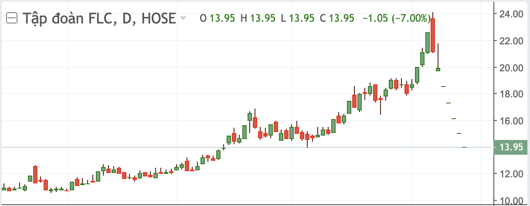The height and width of the screenshot is (206, 530).
Task: Click the high value H 13.95
Action: click(258, 18)
